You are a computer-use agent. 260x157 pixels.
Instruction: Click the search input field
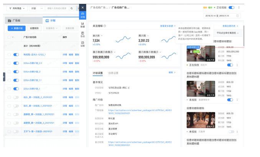coord(57,8)
